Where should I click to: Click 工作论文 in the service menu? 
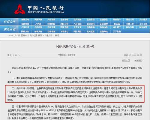77,27
